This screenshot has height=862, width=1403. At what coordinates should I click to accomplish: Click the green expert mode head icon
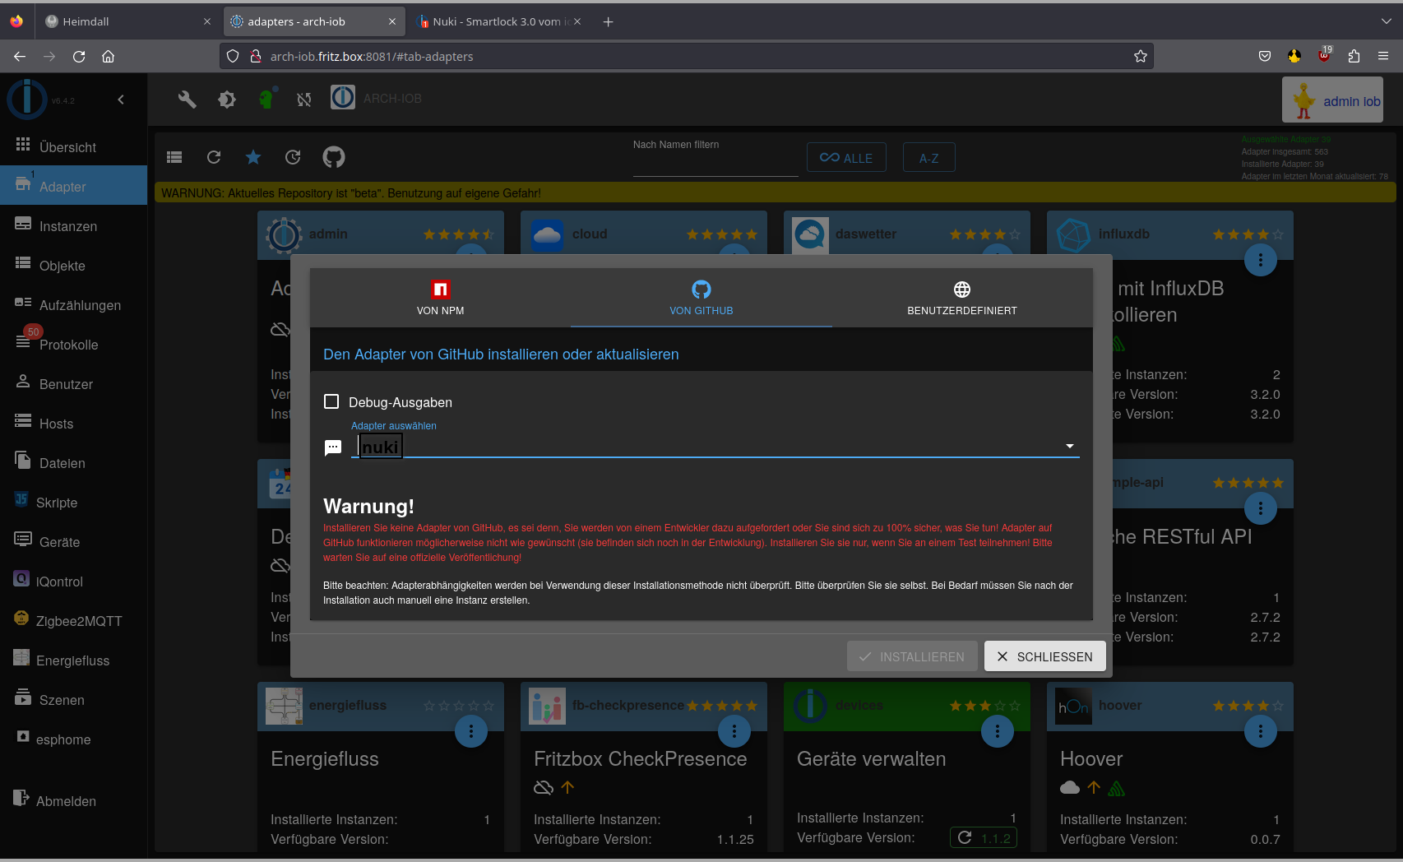(266, 99)
